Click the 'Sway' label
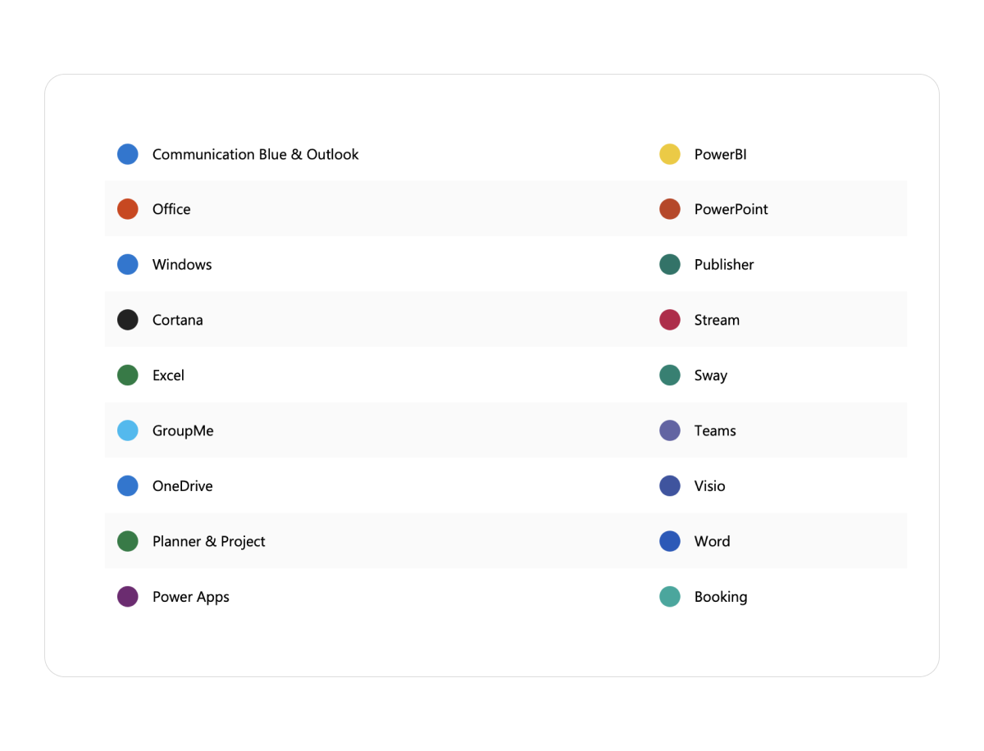The height and width of the screenshot is (751, 984). [x=711, y=375]
